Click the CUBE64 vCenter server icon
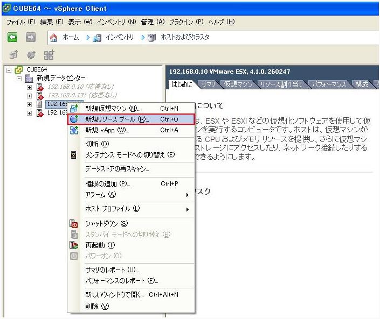The width and height of the screenshot is (380, 319). point(19,69)
